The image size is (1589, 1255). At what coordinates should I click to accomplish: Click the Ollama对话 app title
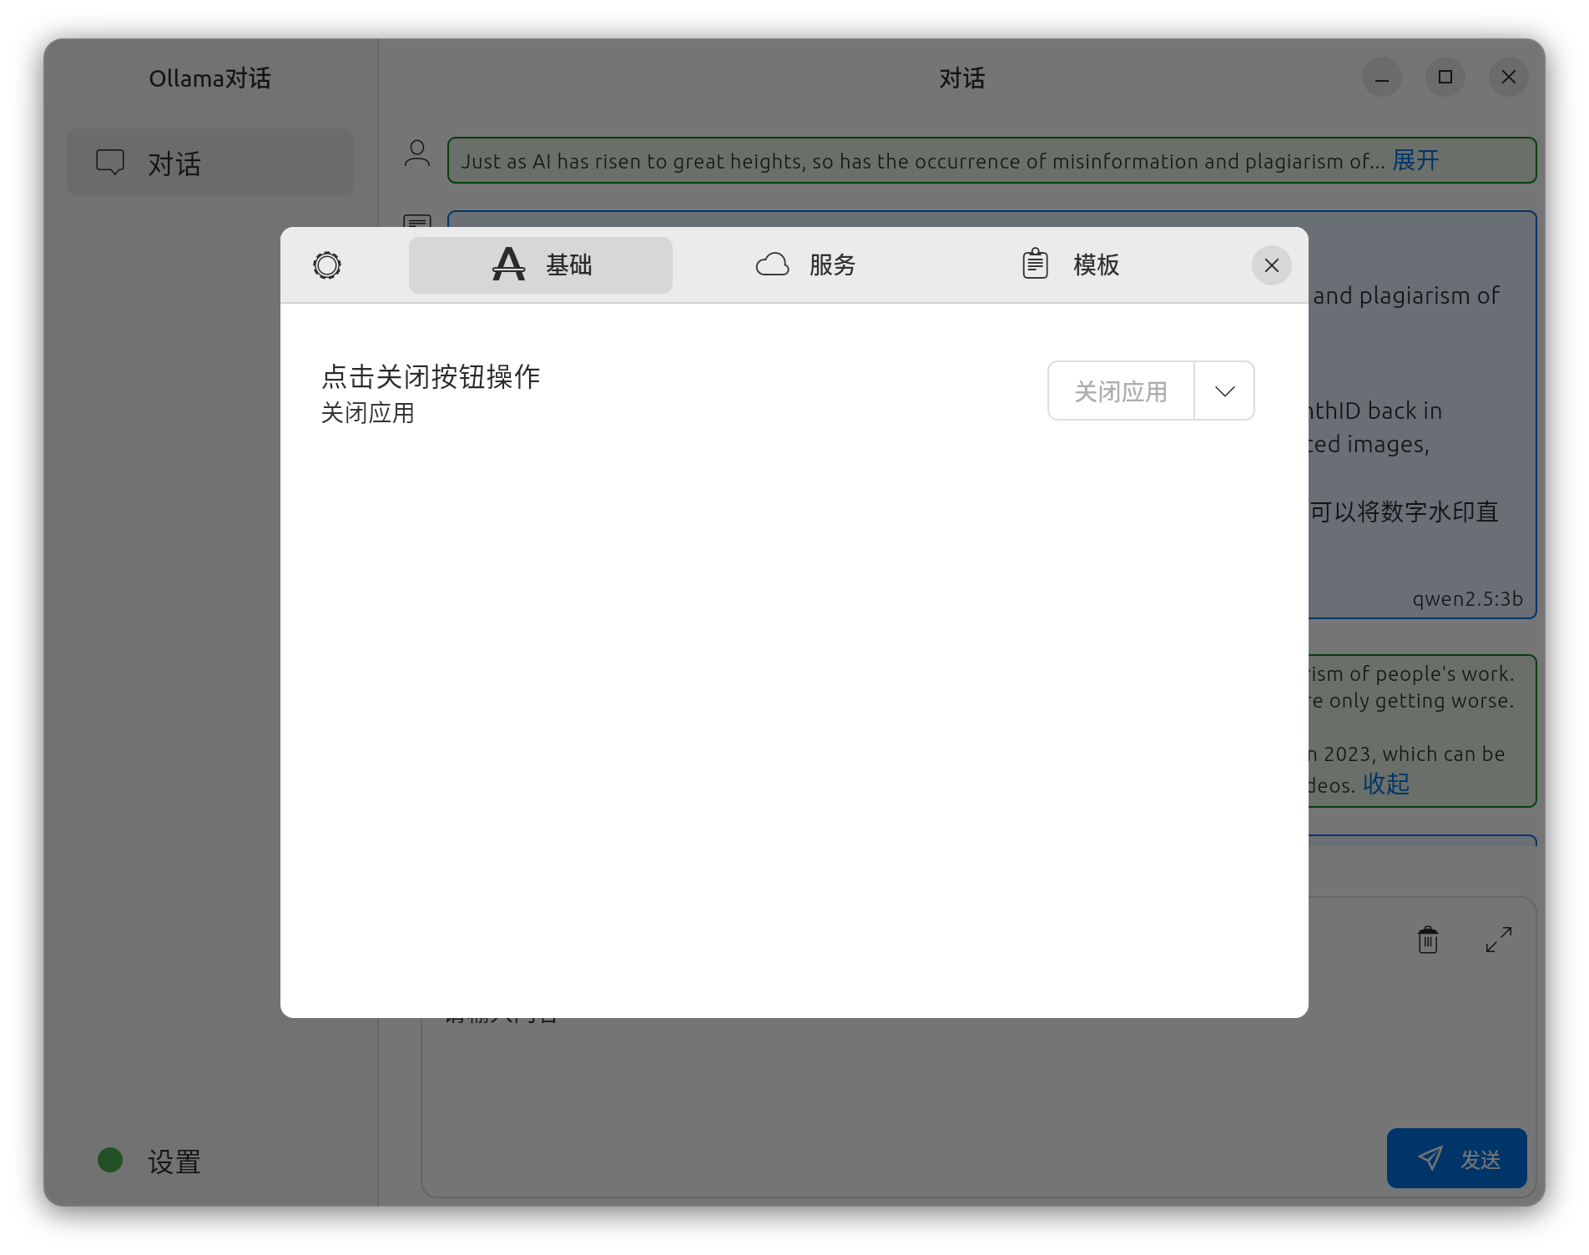[x=210, y=78]
